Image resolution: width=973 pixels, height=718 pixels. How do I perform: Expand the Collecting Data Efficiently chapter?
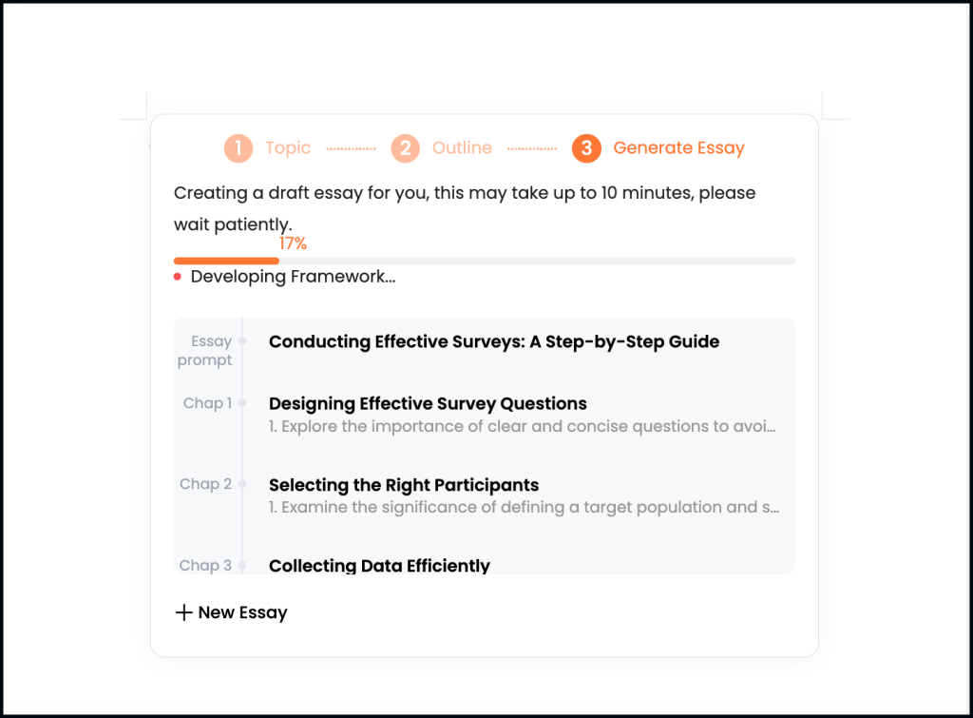tap(380, 566)
